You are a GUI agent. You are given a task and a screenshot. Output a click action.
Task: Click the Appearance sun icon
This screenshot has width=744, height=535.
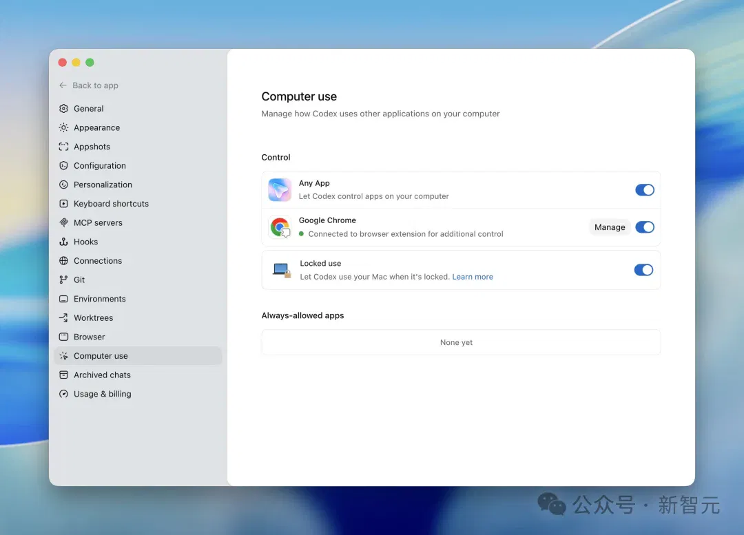click(x=63, y=127)
